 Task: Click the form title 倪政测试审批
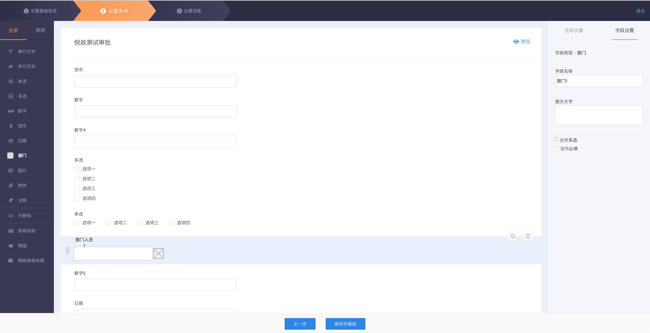(x=93, y=42)
